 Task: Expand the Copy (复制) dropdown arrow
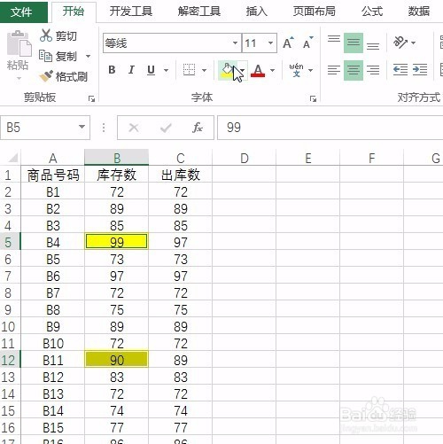click(88, 56)
